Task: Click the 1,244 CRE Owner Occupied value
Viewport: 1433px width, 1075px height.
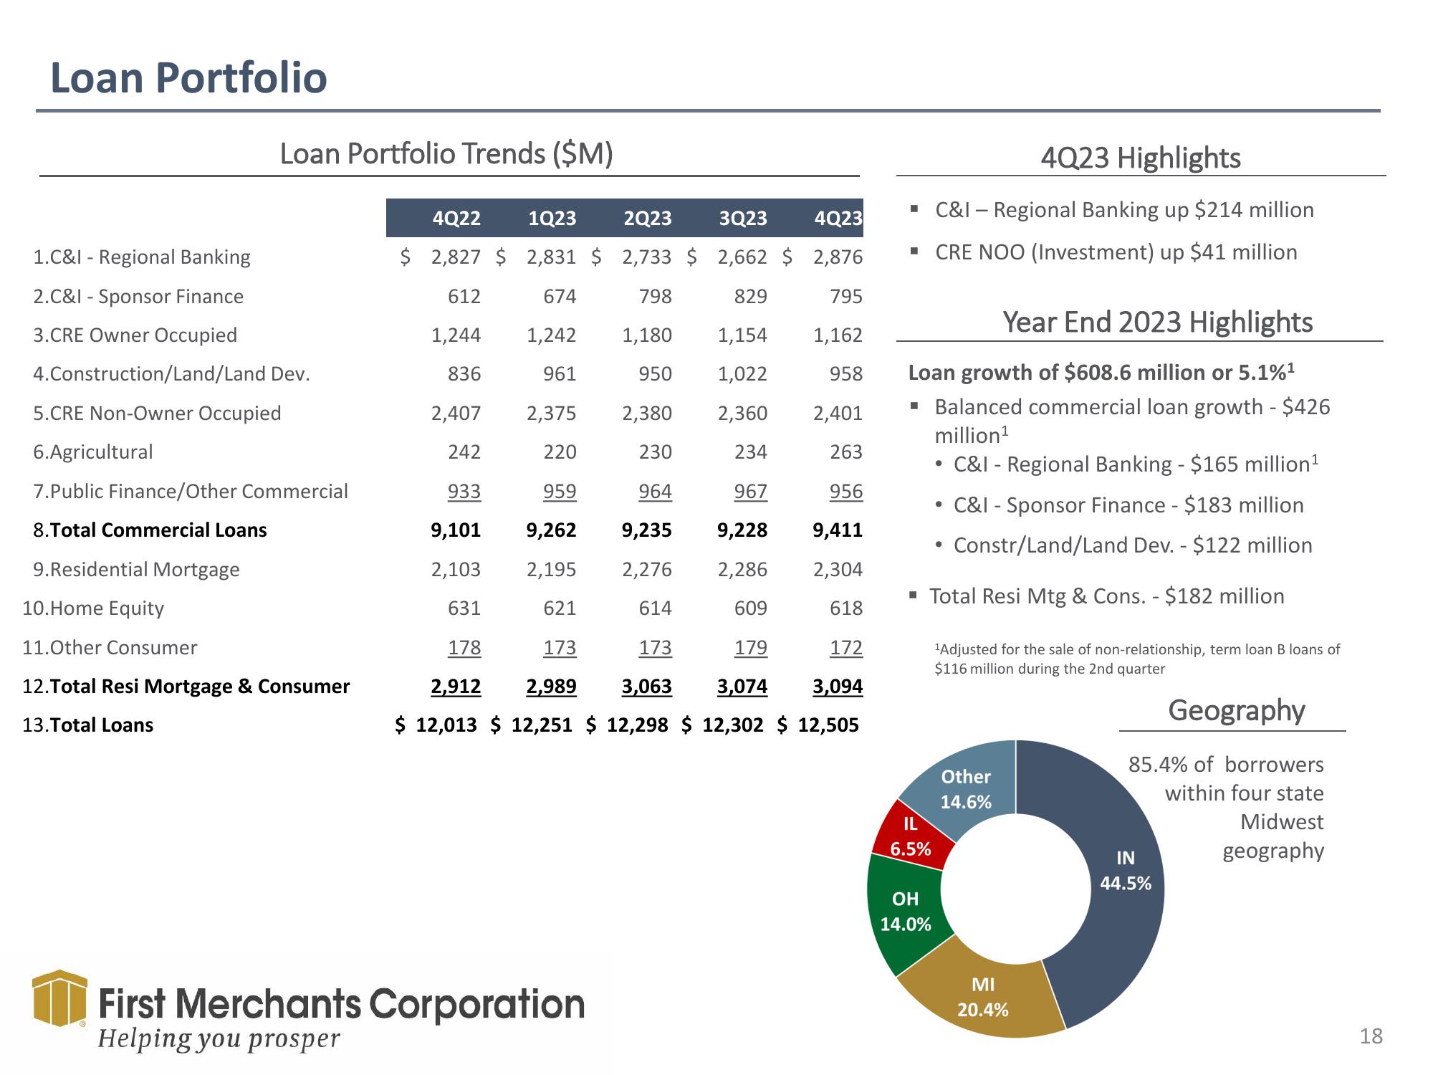Action: pos(456,335)
